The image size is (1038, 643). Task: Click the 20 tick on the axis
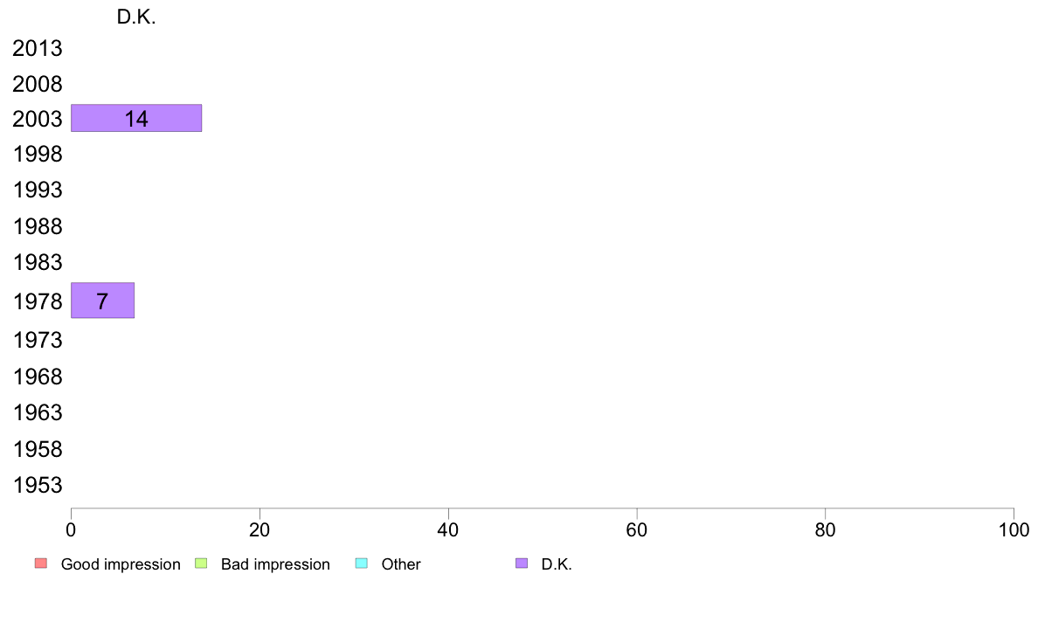[259, 529]
